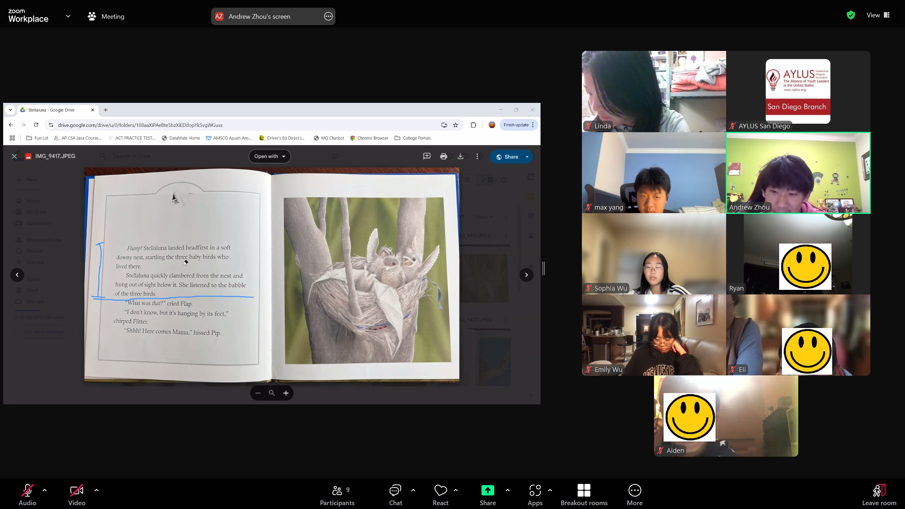Click the green encryption shield icon
The image size is (905, 509).
pyautogui.click(x=851, y=15)
